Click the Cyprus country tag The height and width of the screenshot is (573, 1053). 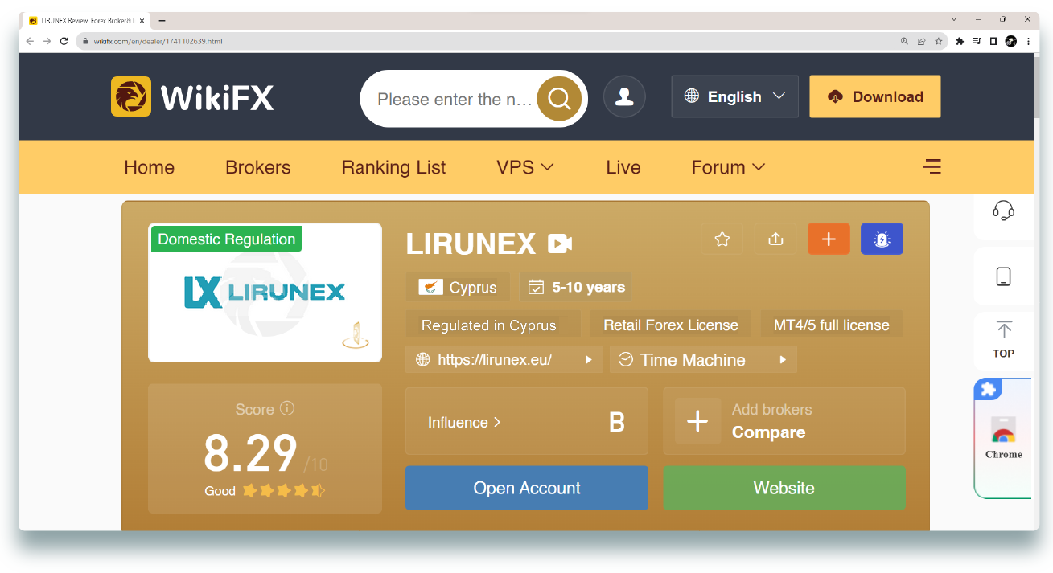pos(459,287)
